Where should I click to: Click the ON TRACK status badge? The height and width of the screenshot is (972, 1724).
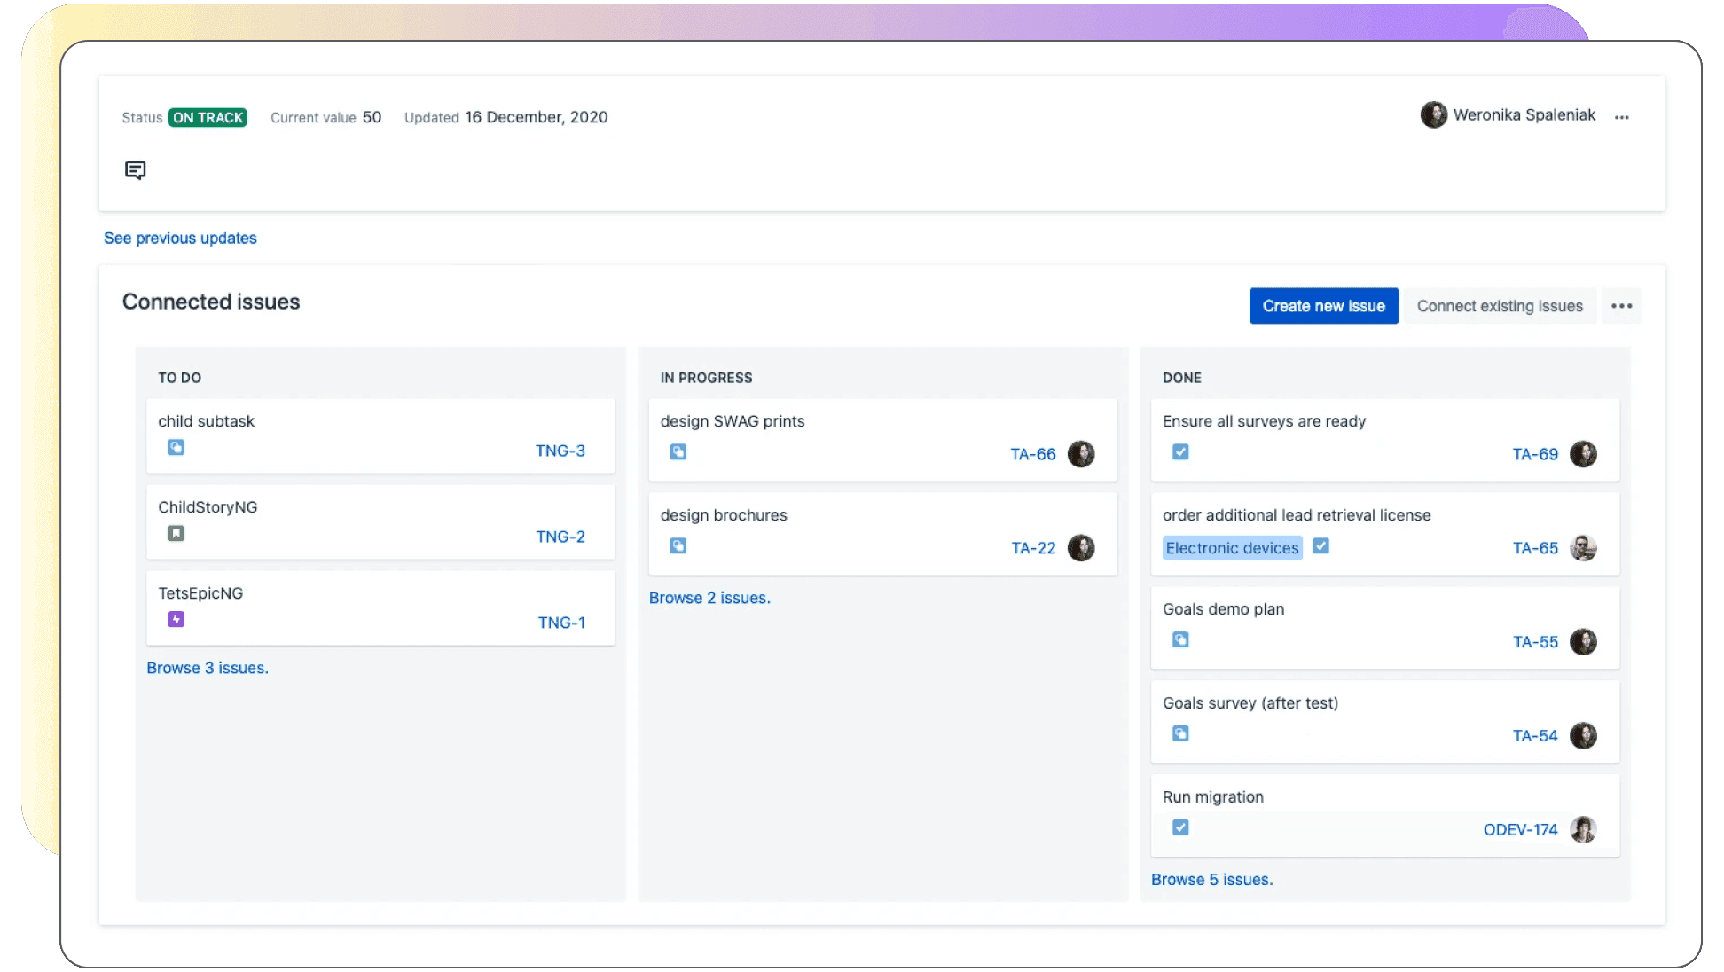point(208,116)
